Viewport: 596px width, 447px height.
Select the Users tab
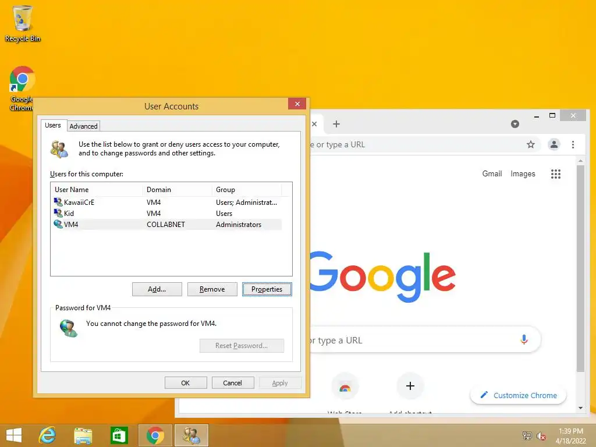[53, 125]
